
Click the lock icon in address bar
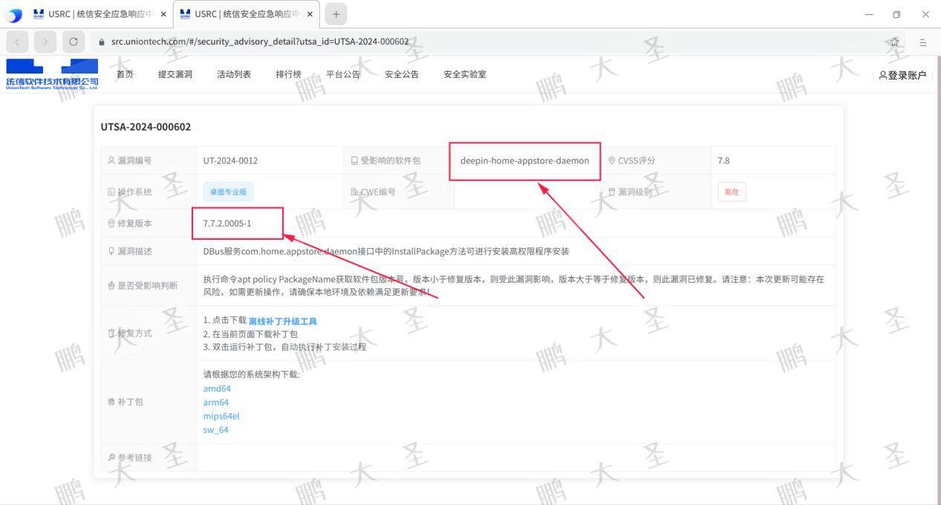click(102, 42)
